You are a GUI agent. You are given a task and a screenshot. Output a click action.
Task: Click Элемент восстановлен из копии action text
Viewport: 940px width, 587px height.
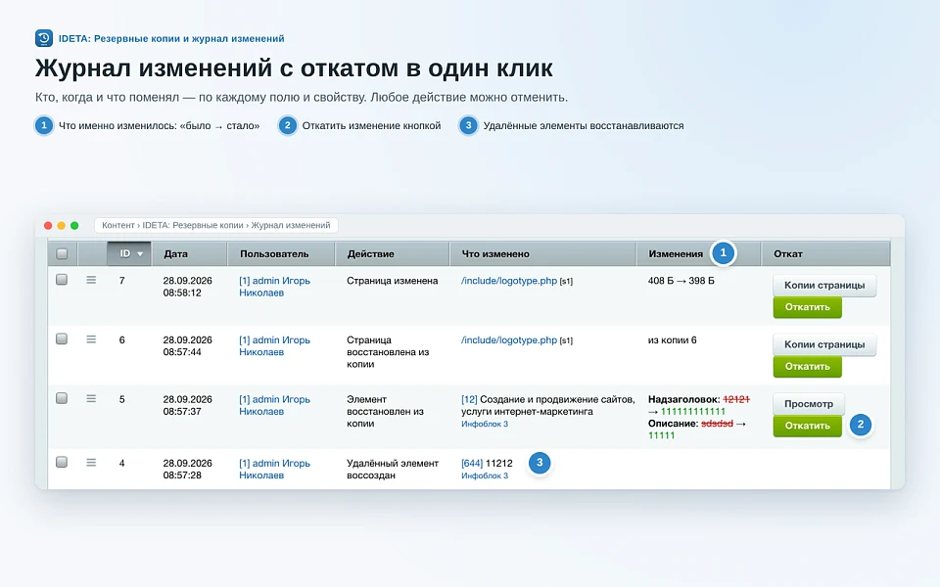point(386,411)
